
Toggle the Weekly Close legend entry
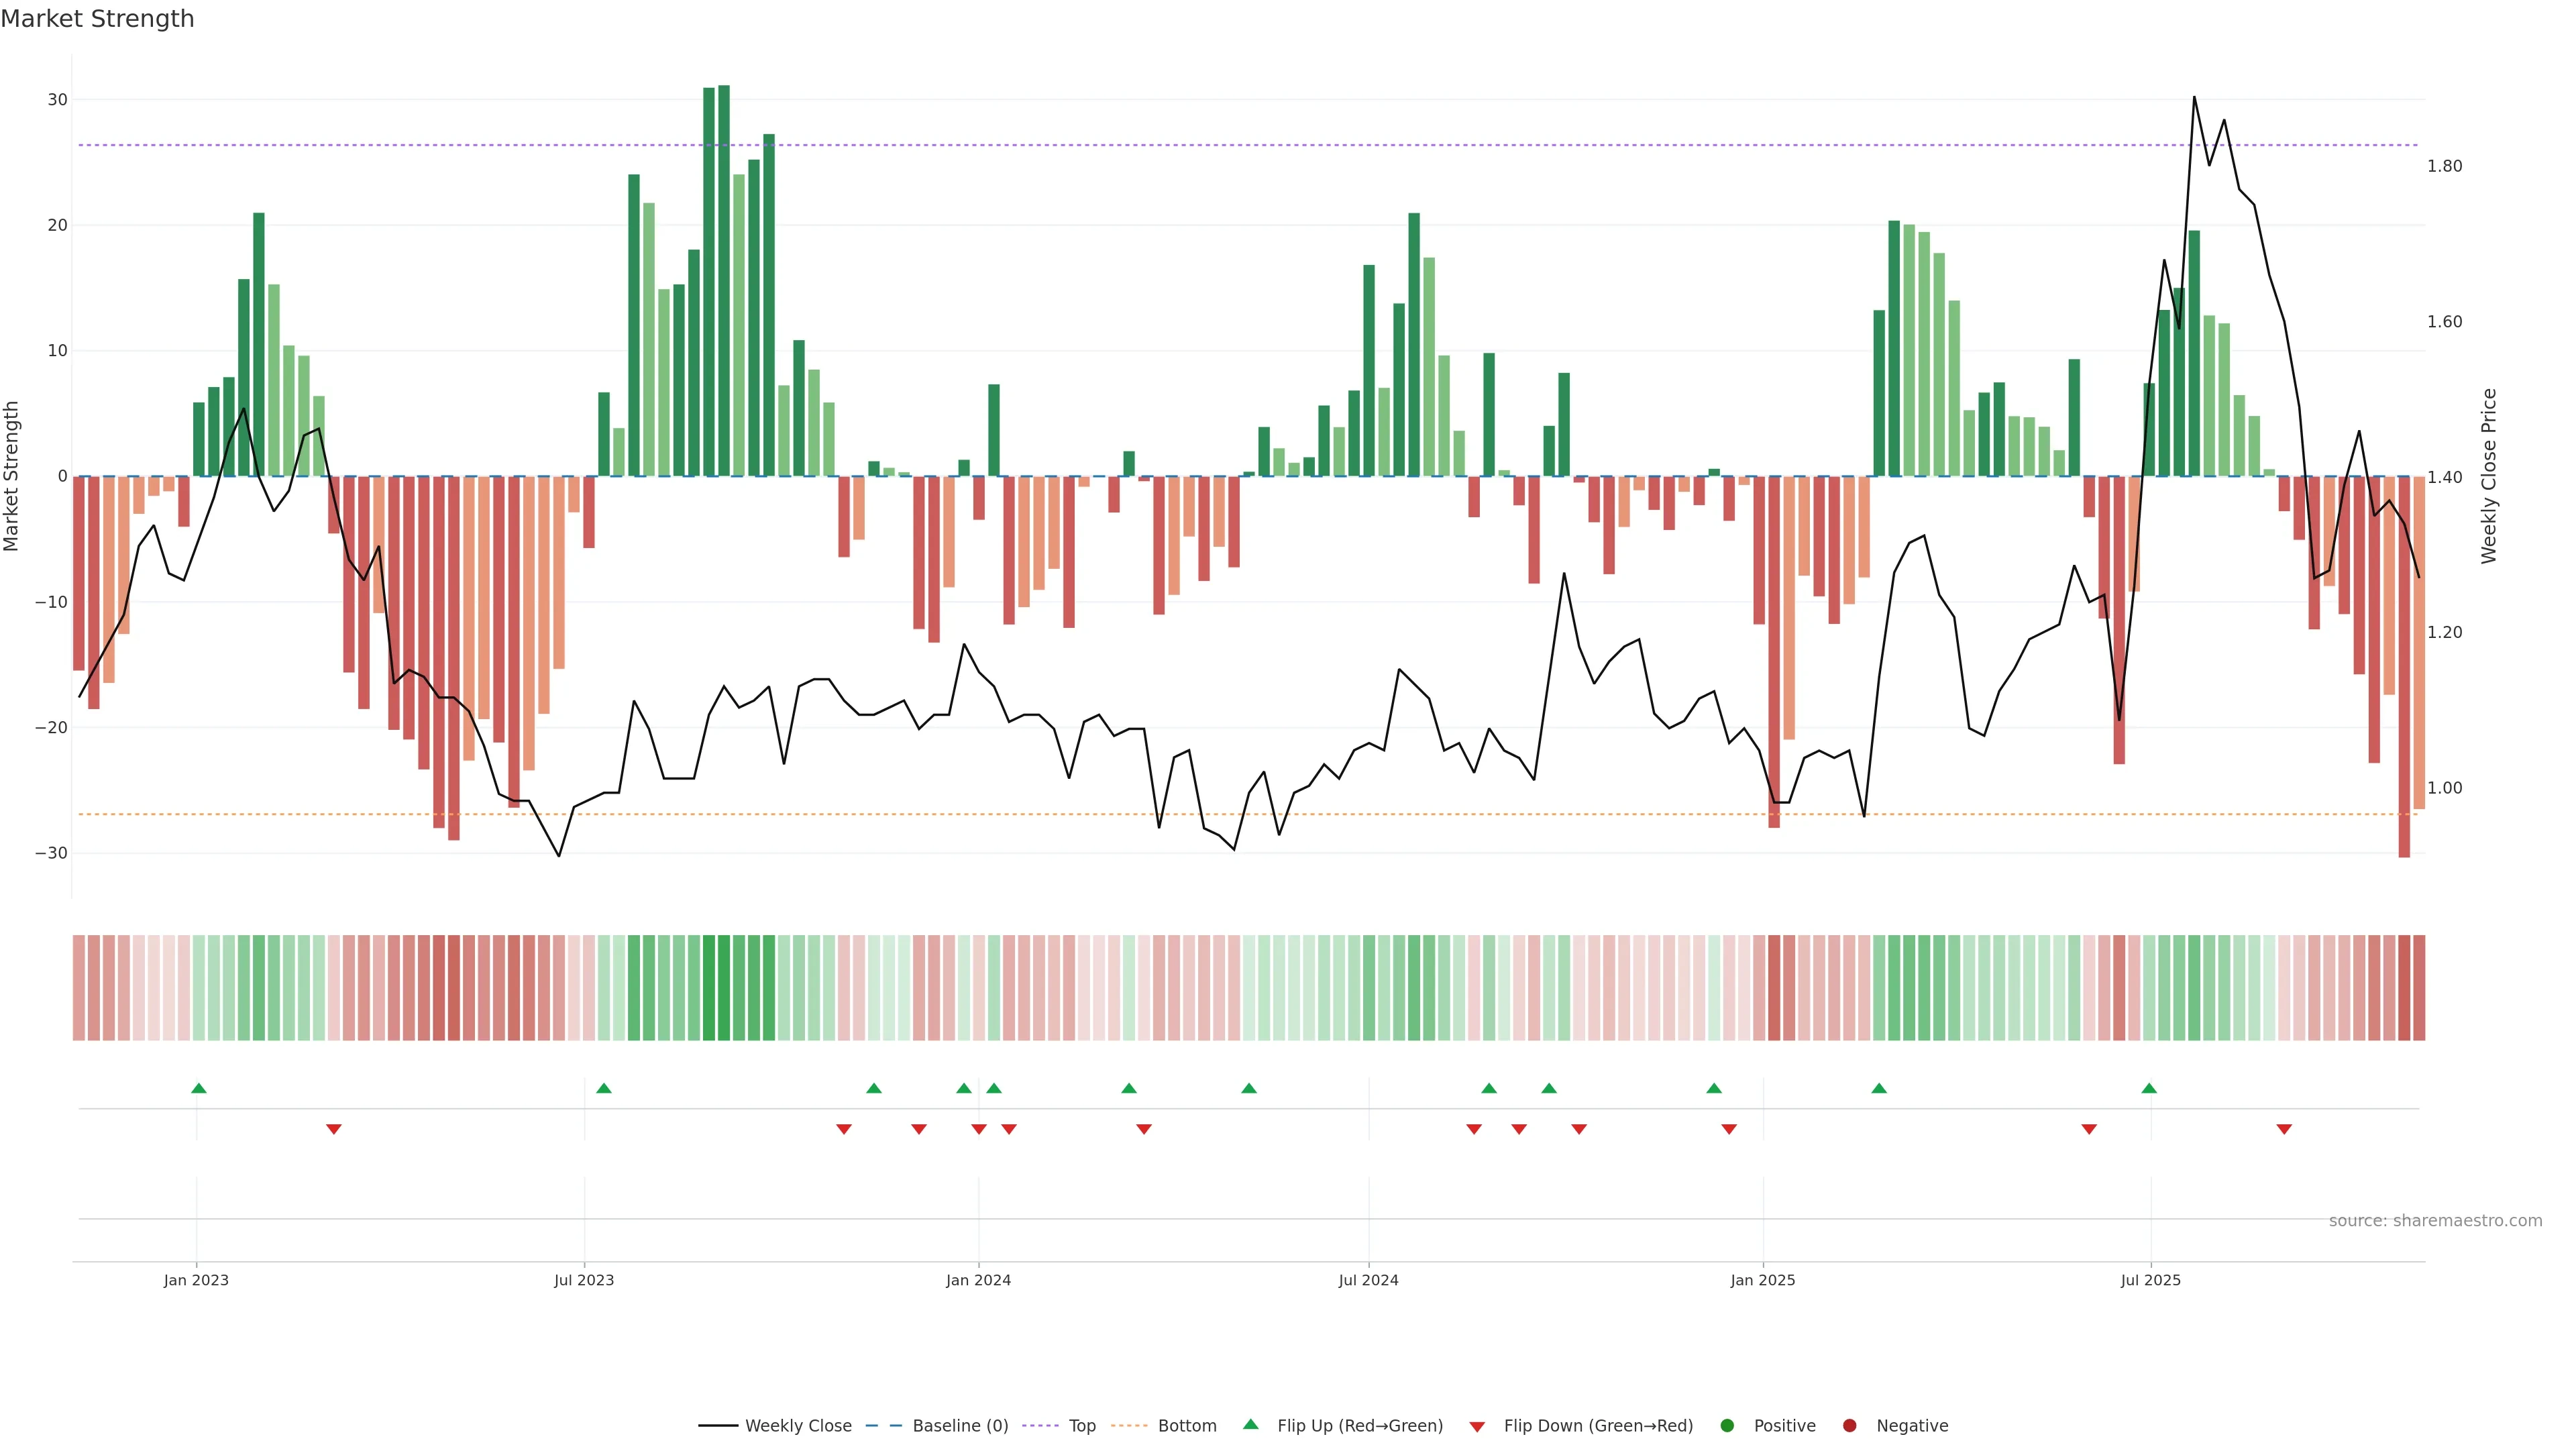click(x=797, y=1425)
